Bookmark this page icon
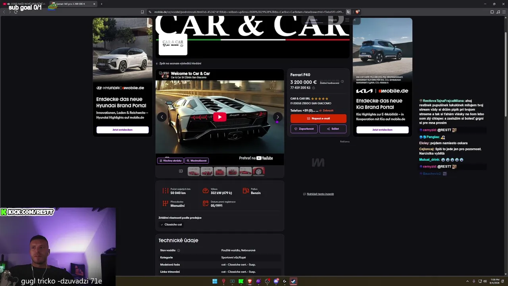Screen dimensions: 508x286 click(x=142, y=12)
